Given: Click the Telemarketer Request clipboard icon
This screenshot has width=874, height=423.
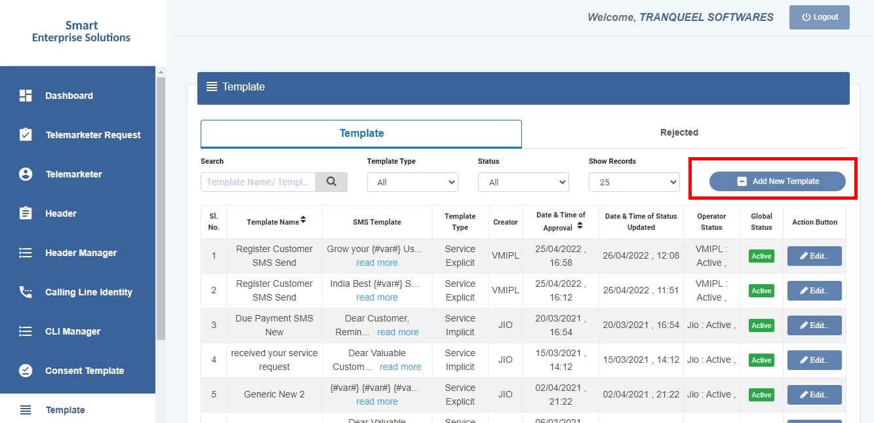Looking at the screenshot, I should [x=26, y=135].
